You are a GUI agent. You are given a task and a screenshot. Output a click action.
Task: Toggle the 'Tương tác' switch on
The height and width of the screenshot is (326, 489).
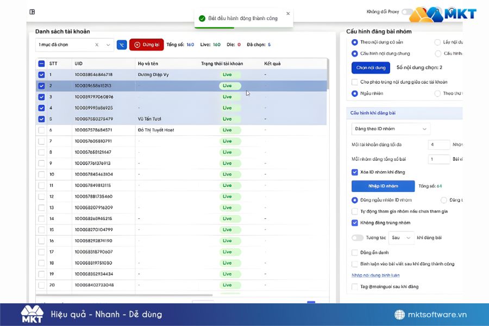coord(357,237)
